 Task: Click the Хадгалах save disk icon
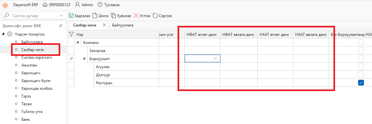[71, 15]
